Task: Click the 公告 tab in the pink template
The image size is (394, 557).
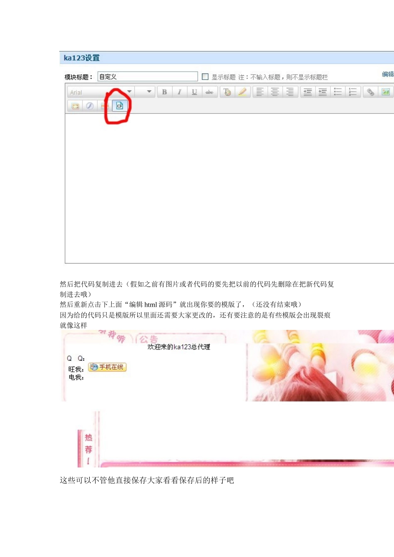Action: (148, 339)
